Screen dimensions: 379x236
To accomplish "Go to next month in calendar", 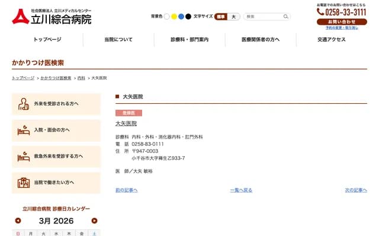I will 94,221.
